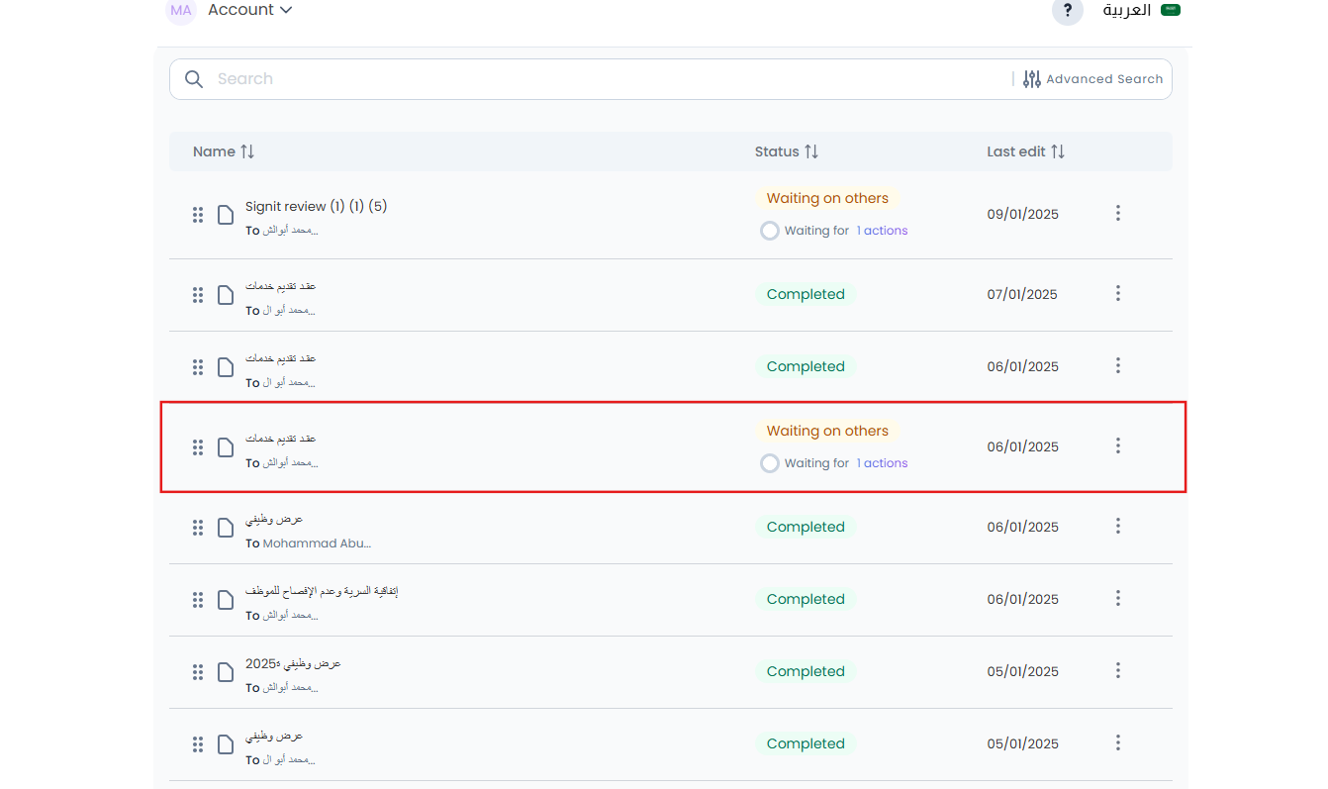
Task: Open more options for Completed عقد تقديم خدمات dated 06/01/2025
Action: [1118, 365]
